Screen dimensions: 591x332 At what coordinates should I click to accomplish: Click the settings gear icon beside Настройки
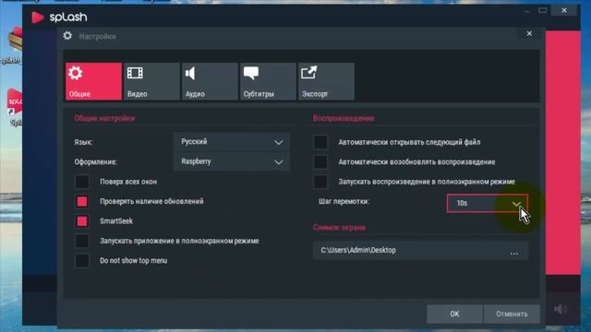click(x=67, y=36)
